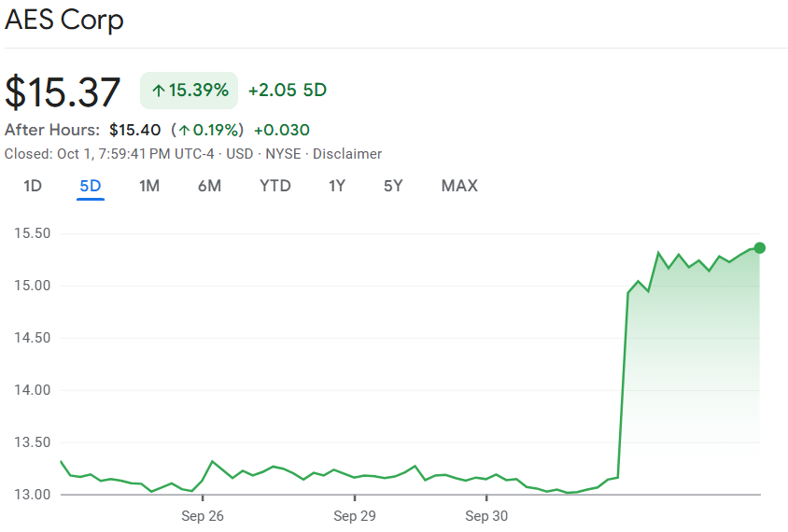Click the Sep 29 date marker

355,515
